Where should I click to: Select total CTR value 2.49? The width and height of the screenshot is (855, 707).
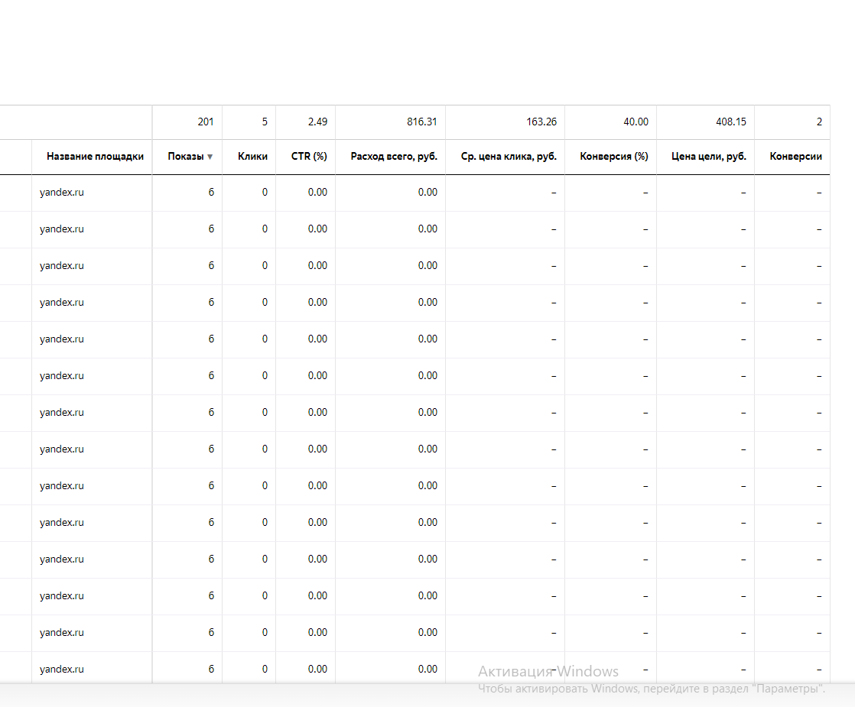(x=317, y=122)
